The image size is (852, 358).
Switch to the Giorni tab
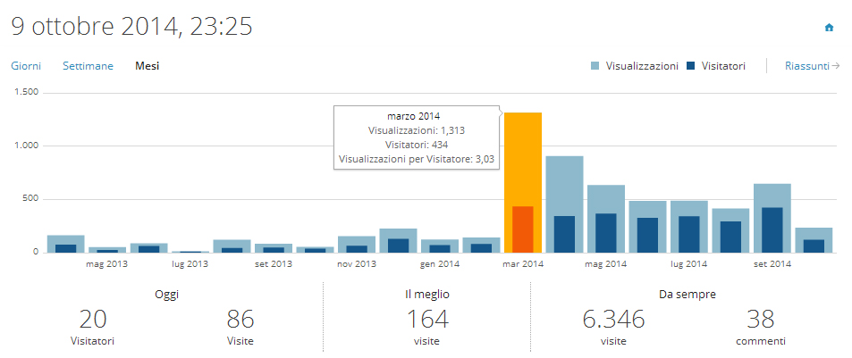click(x=26, y=66)
